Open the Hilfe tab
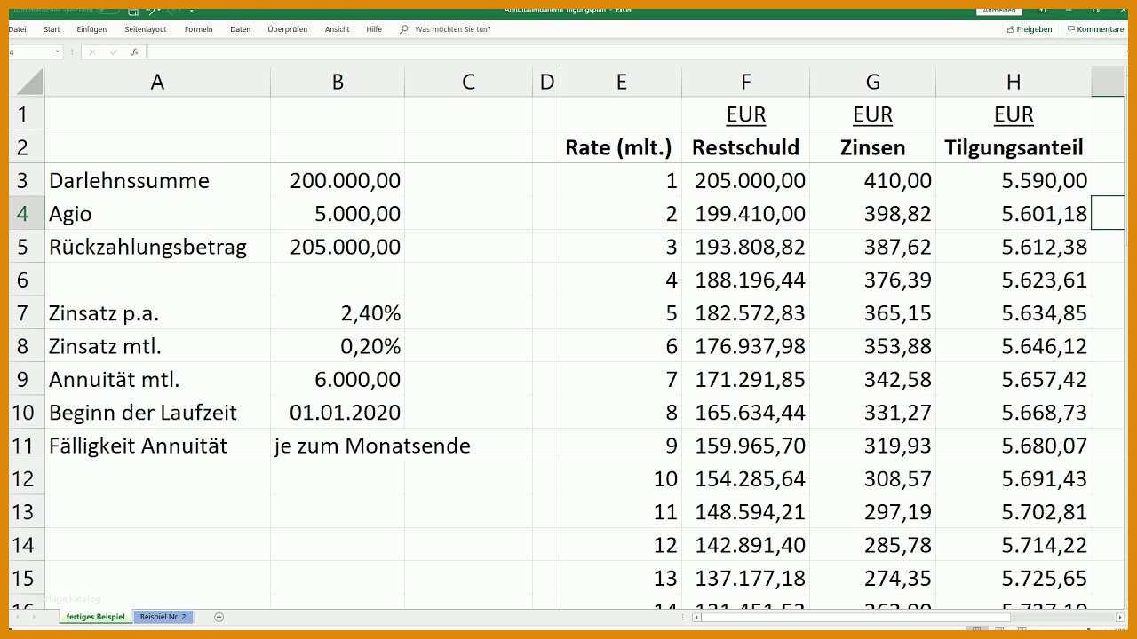 [x=374, y=29]
